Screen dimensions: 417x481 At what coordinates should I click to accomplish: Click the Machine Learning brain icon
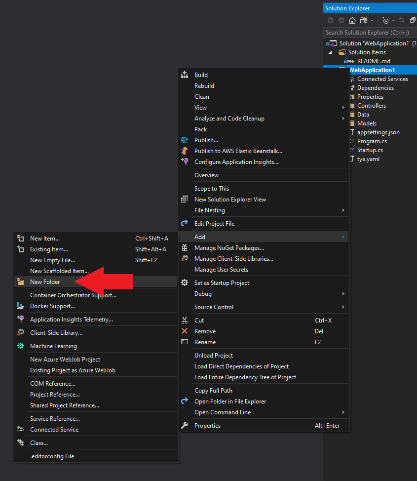(x=20, y=346)
